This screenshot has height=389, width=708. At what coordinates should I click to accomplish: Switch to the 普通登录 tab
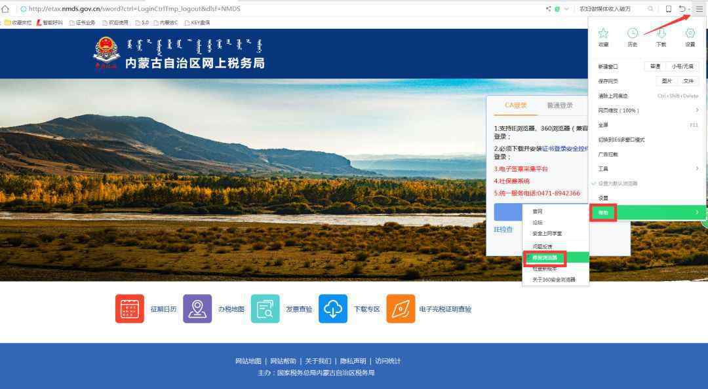tap(560, 105)
